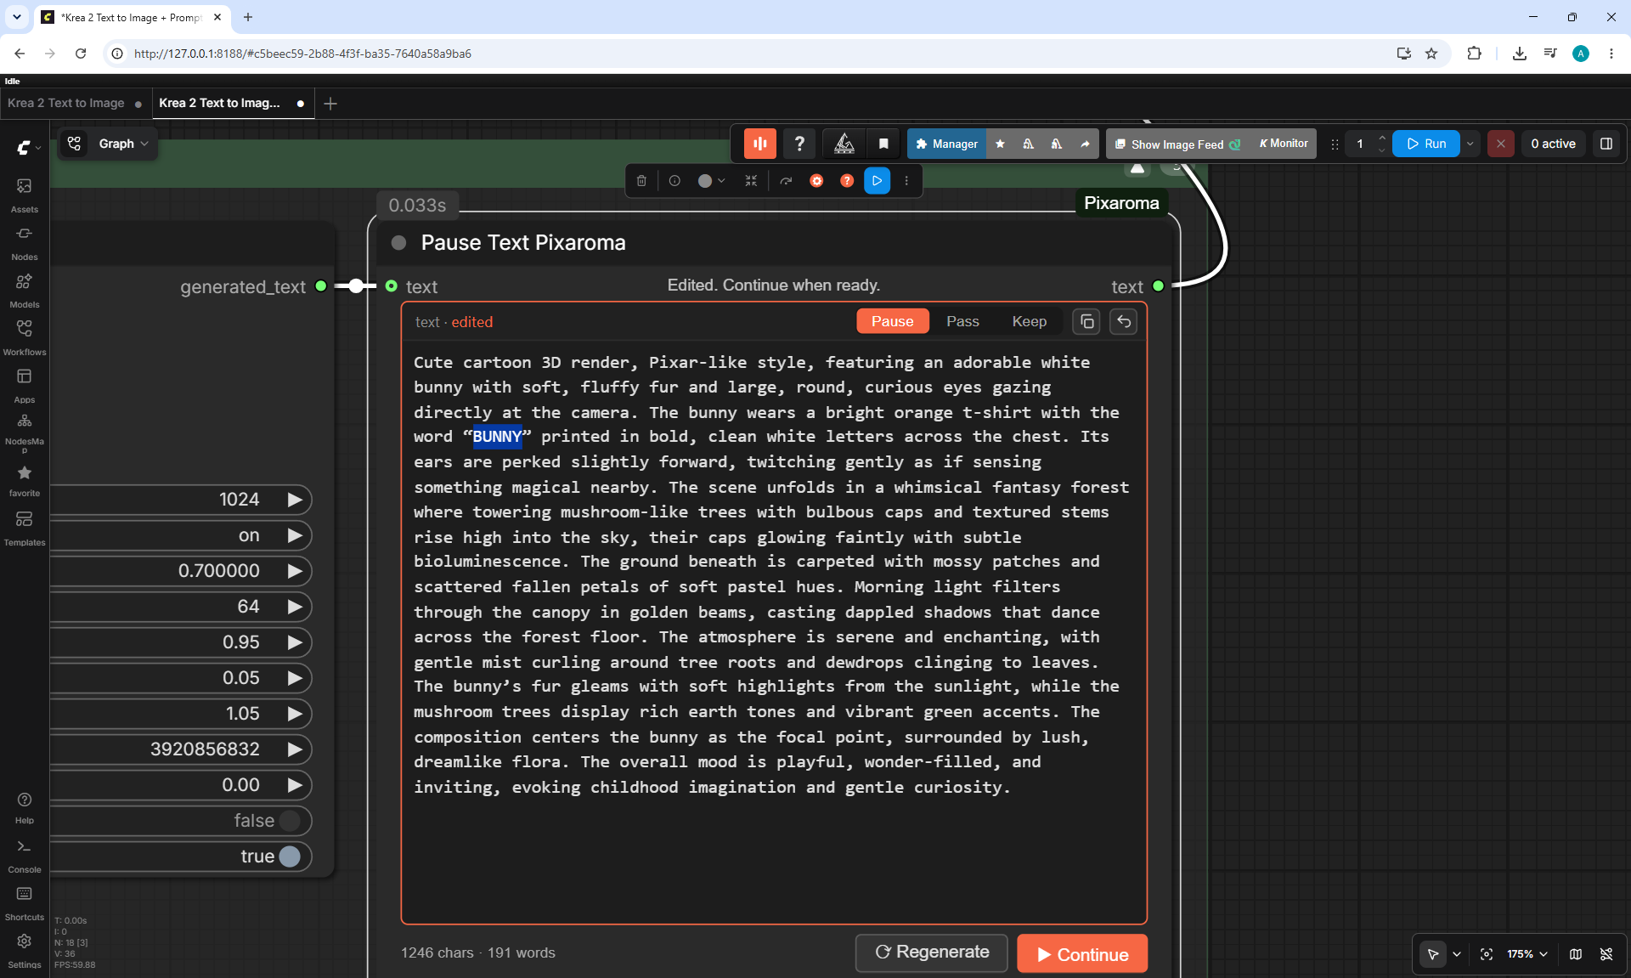Image resolution: width=1631 pixels, height=978 pixels.
Task: Open the Manager menu
Action: click(946, 144)
